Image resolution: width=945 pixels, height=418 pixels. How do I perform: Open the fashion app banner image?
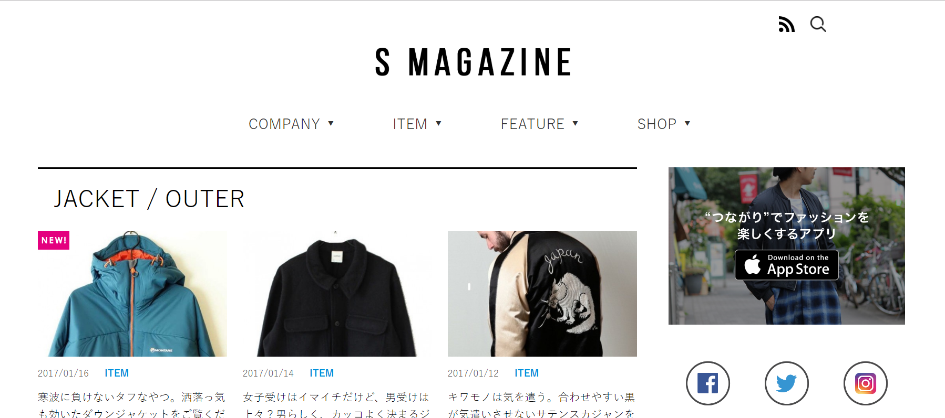point(787,246)
